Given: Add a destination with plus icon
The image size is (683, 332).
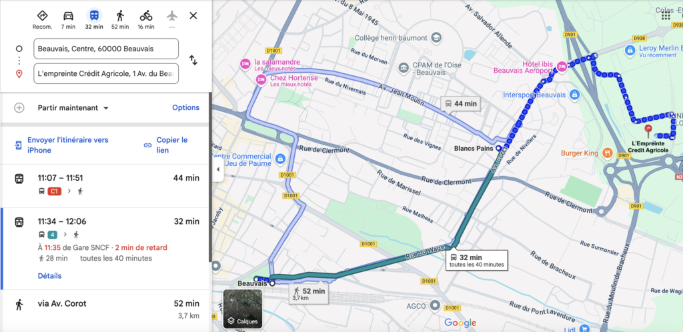Looking at the screenshot, I should click(19, 108).
